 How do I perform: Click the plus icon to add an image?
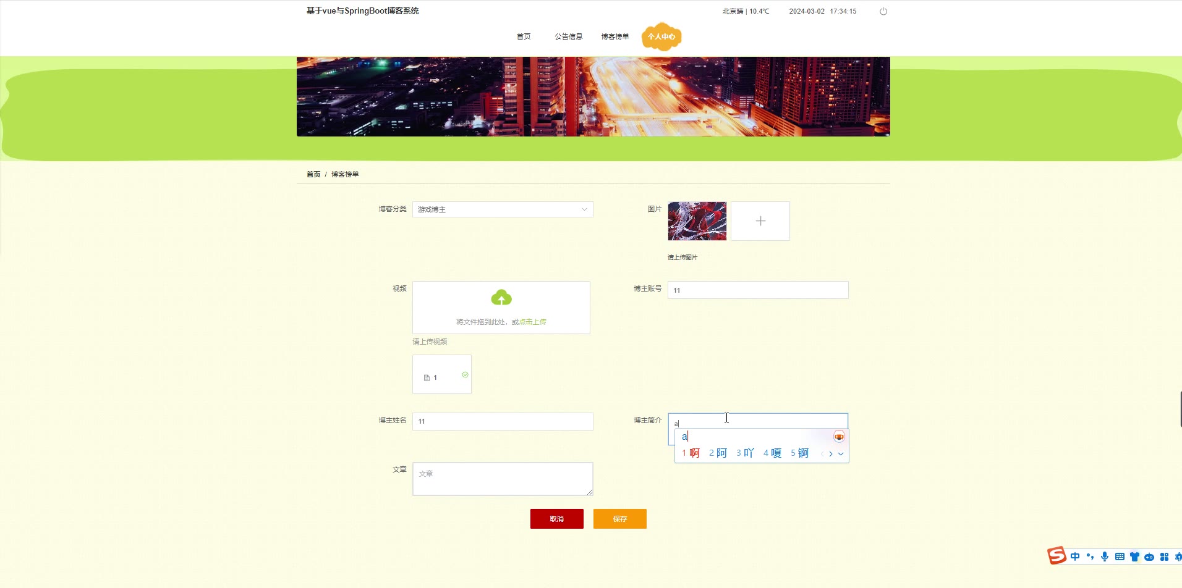tap(760, 221)
